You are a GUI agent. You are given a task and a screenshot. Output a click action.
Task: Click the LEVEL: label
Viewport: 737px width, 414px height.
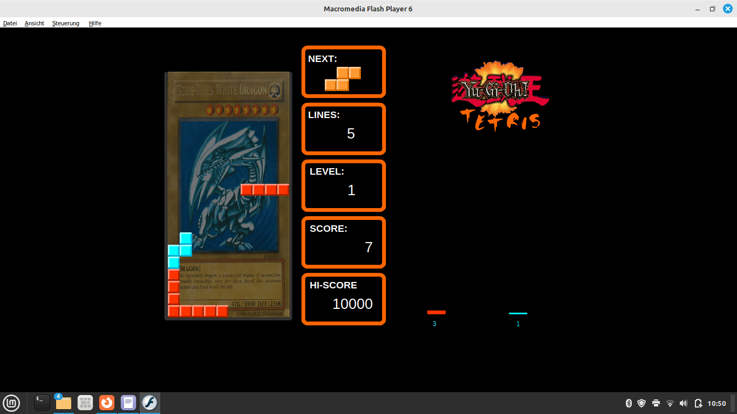(327, 171)
